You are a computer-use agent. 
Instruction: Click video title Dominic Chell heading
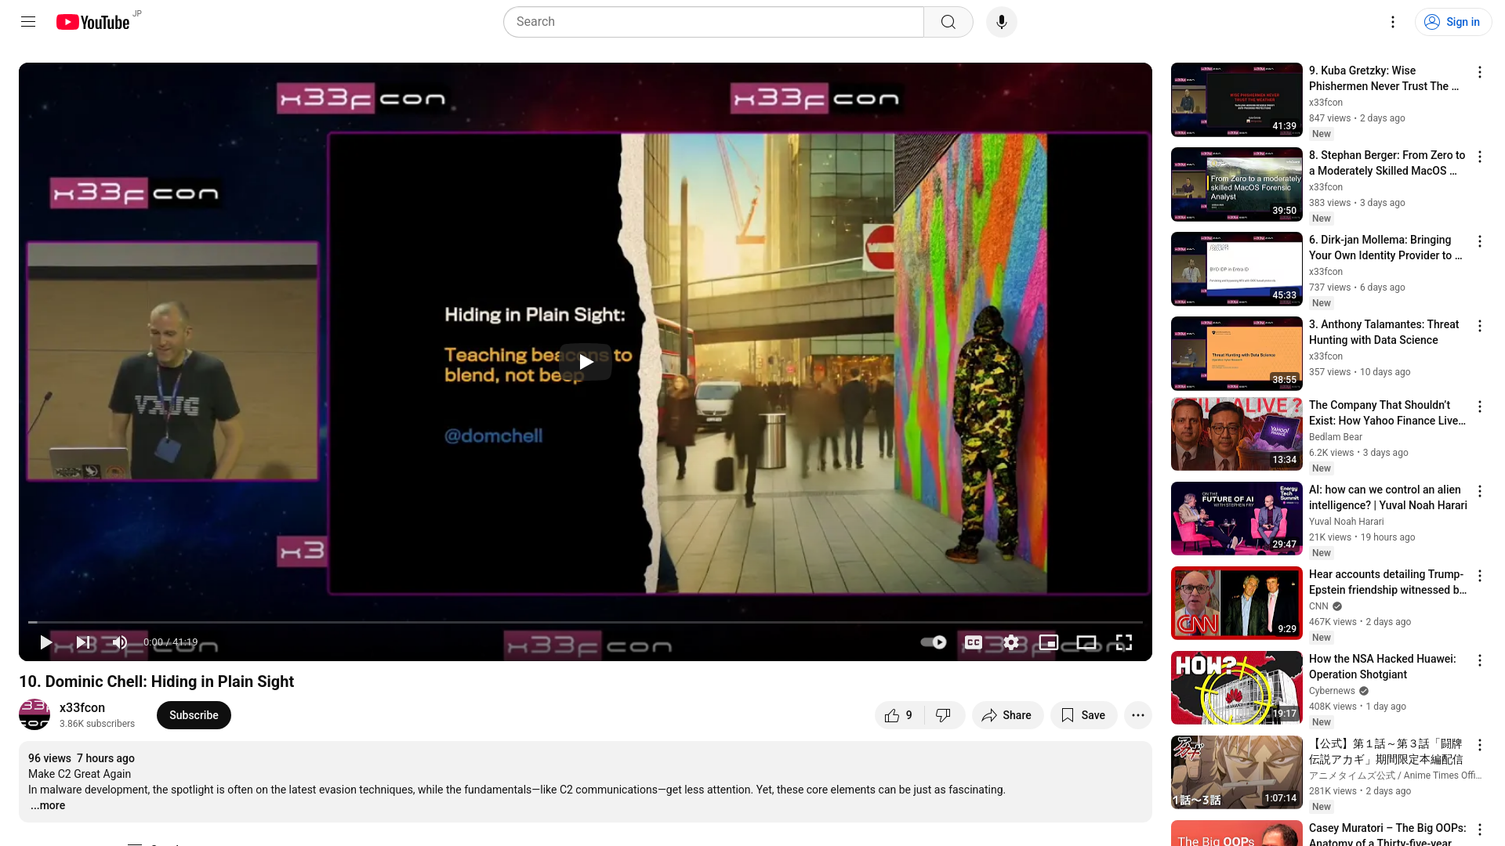tap(157, 681)
